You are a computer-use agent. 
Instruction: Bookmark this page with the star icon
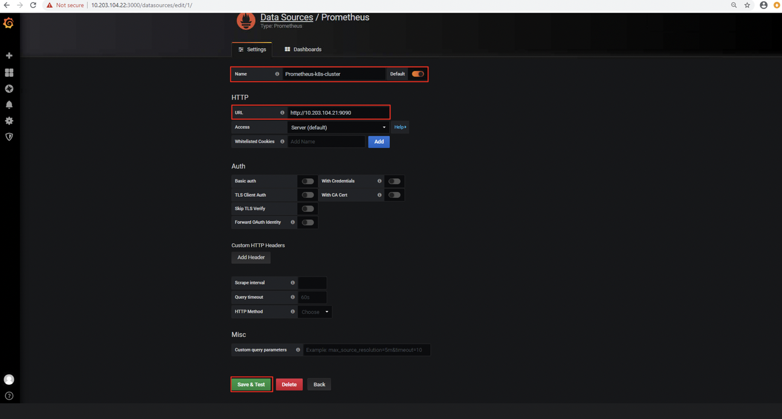[x=748, y=5]
